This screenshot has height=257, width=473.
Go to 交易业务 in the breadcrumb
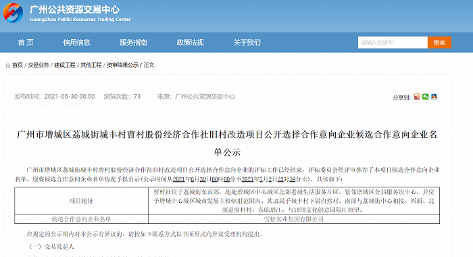point(39,65)
